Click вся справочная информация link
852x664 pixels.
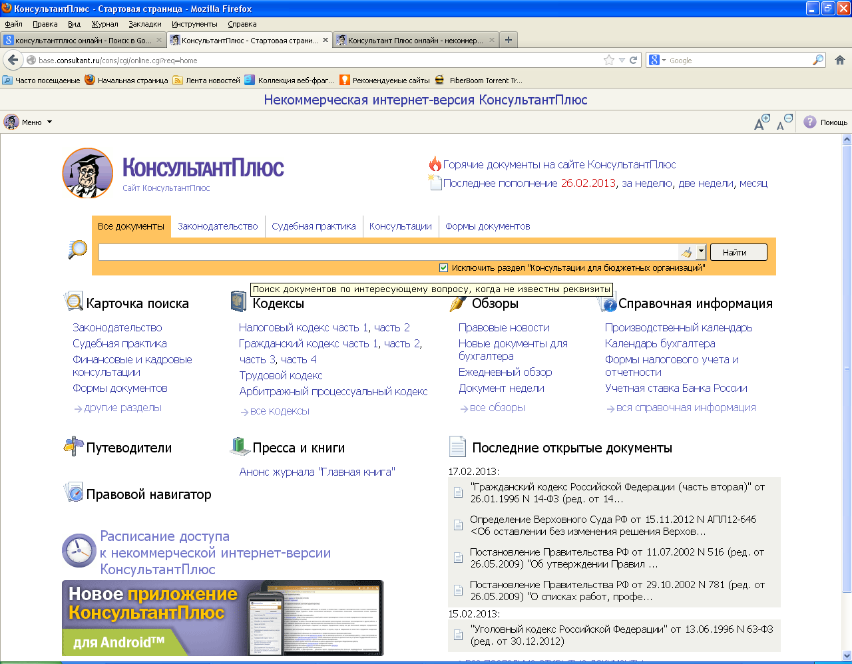(x=686, y=407)
